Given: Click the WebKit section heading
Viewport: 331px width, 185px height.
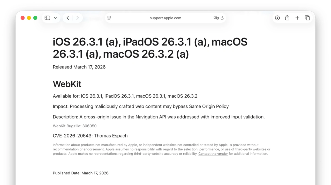Looking at the screenshot, I should (x=67, y=84).
